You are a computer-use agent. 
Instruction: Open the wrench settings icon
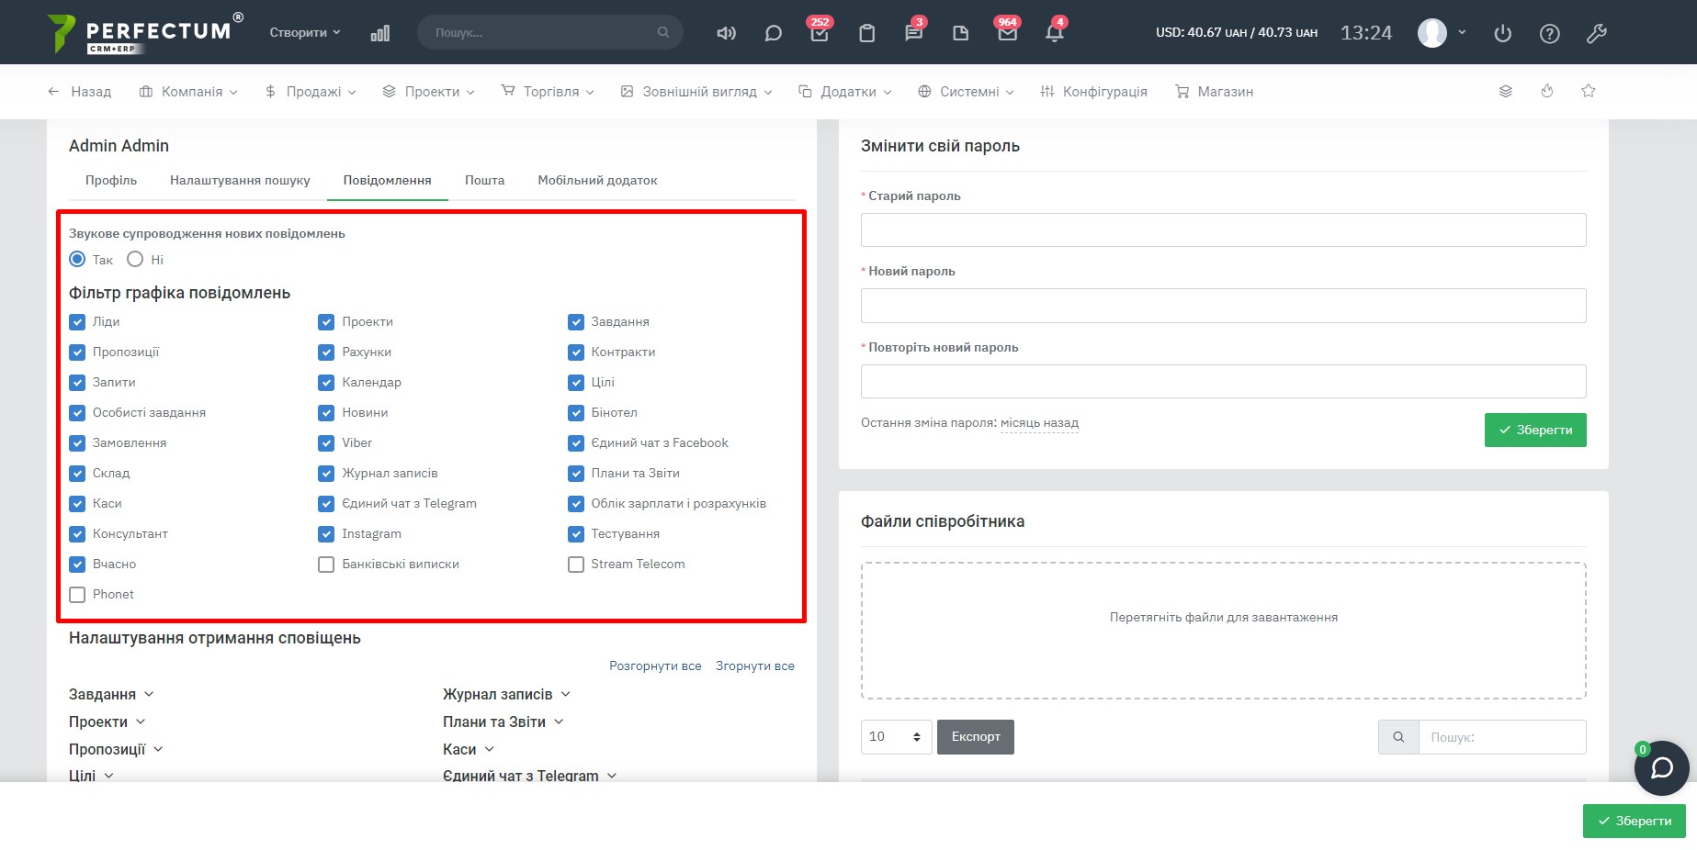coord(1596,33)
